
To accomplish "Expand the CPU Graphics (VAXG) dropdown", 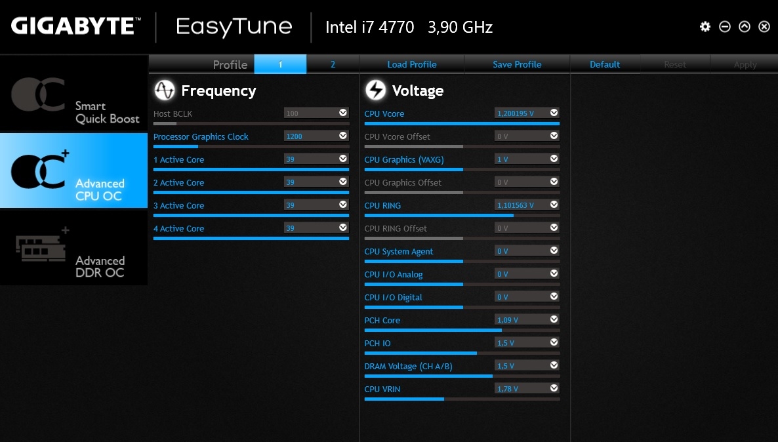I will click(x=554, y=159).
